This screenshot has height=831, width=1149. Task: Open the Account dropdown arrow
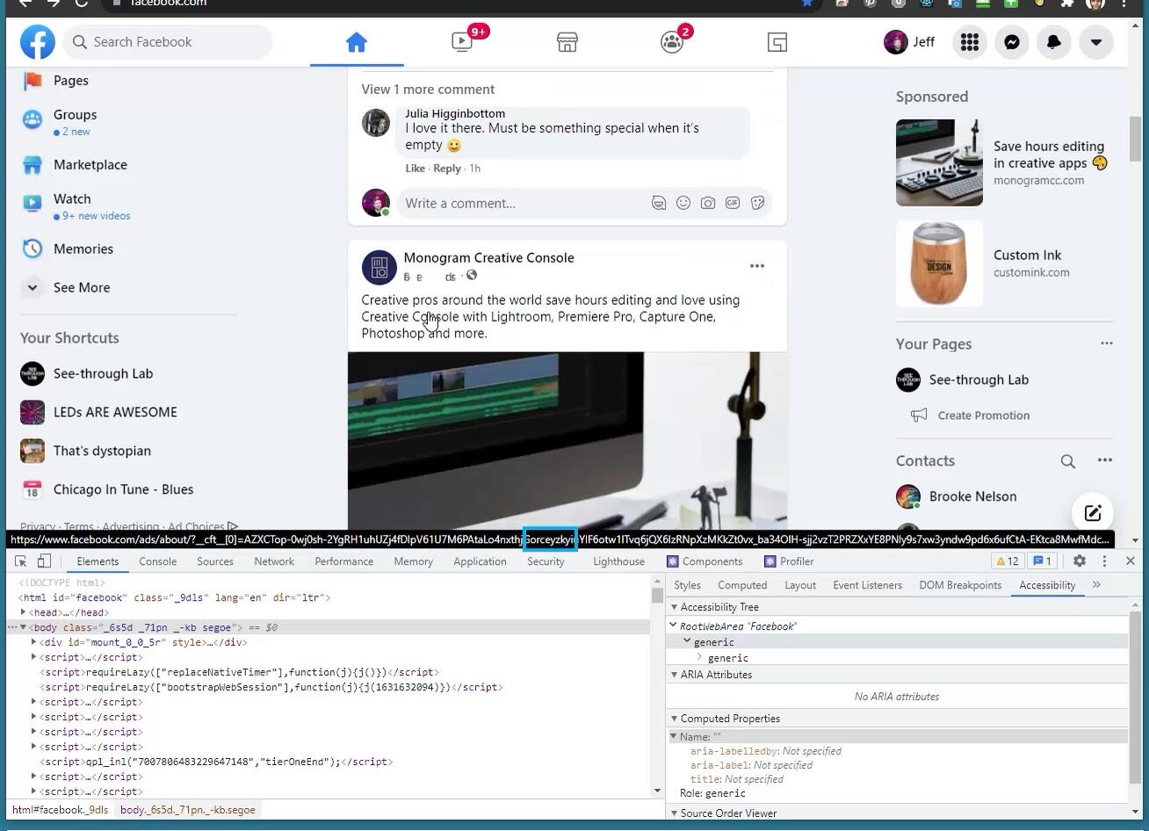[x=1096, y=42]
